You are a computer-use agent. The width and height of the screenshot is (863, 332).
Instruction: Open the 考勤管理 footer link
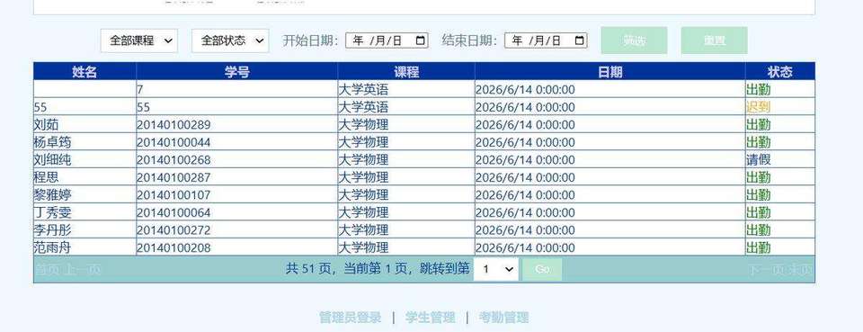click(x=503, y=318)
